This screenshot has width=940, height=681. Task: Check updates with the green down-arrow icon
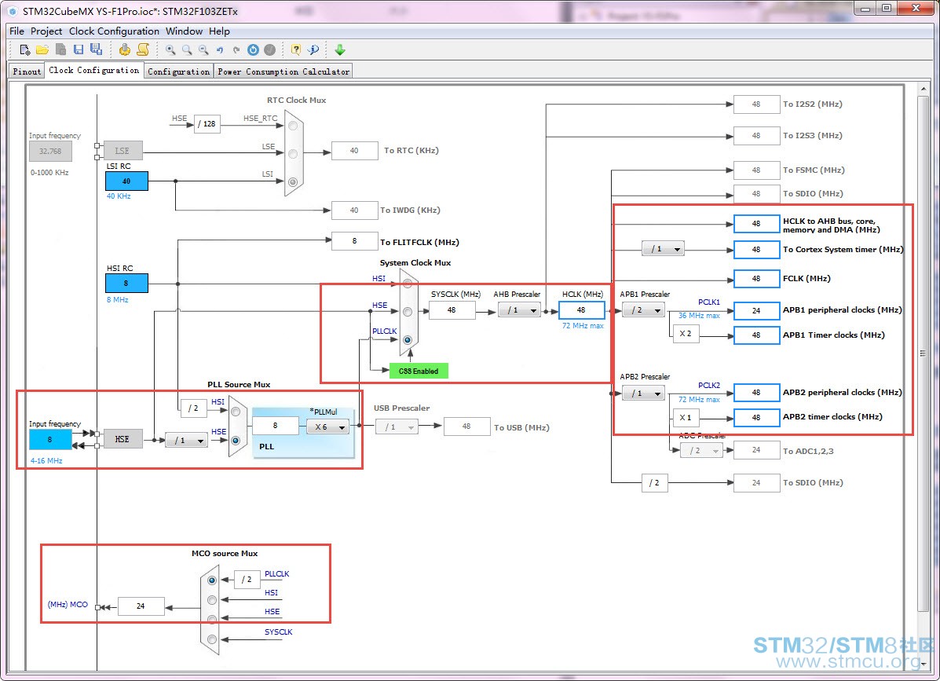(x=340, y=49)
